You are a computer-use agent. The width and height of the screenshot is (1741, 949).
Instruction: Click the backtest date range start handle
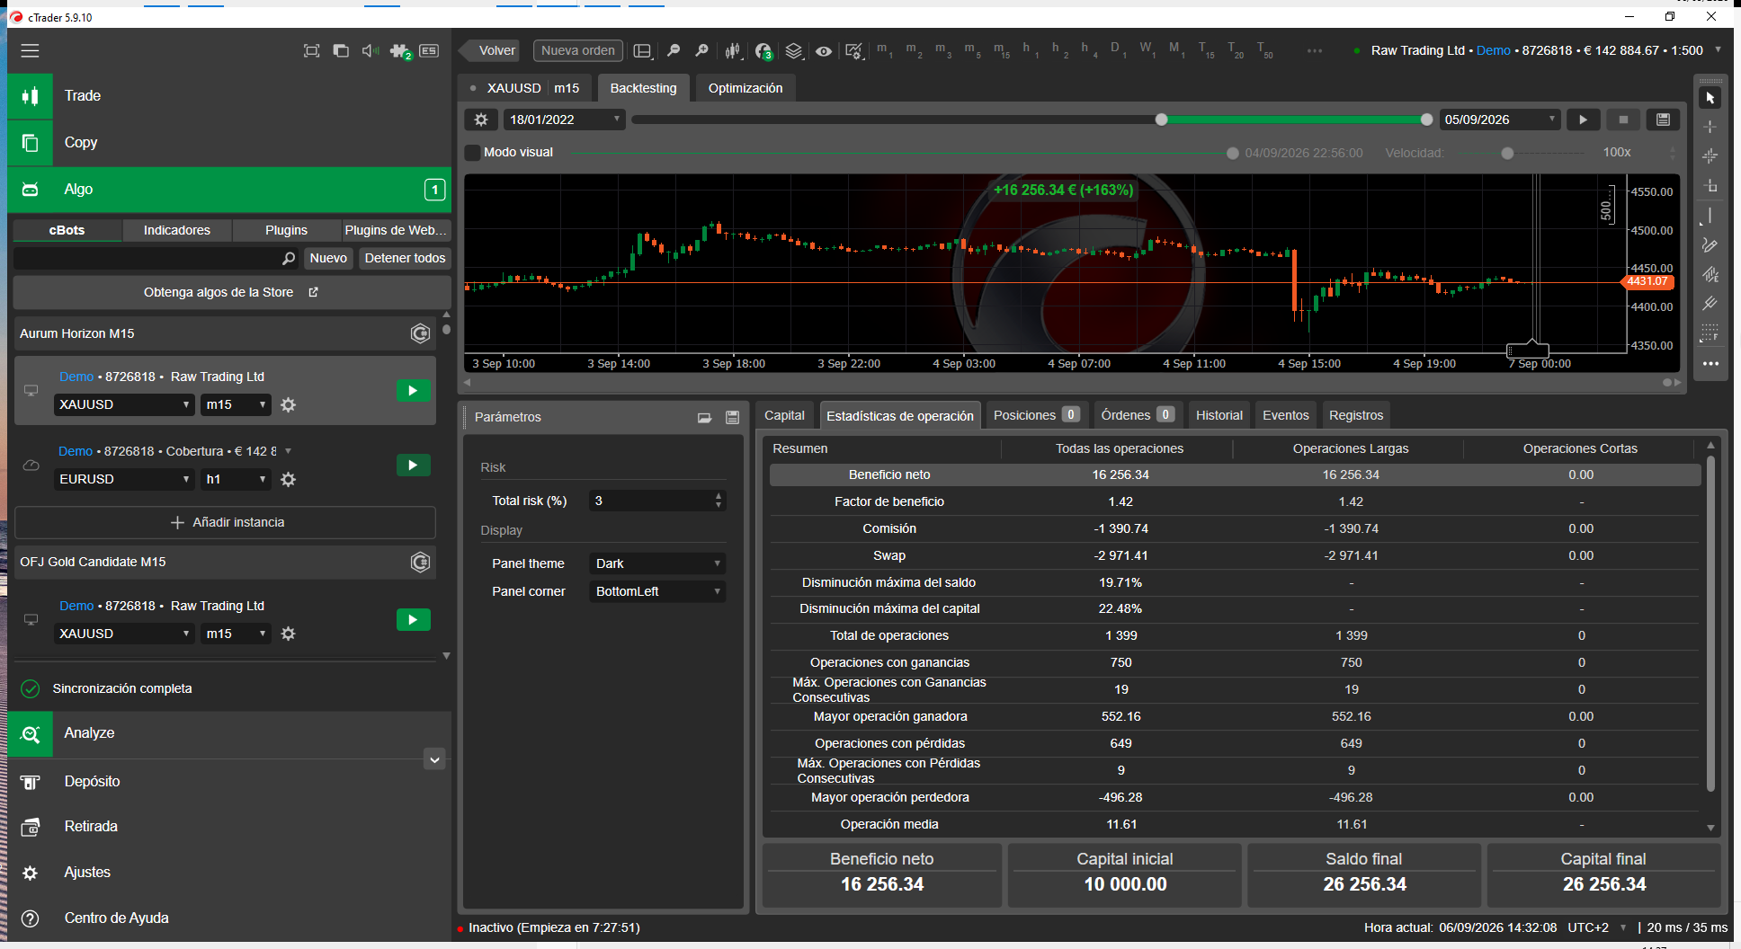1161,120
